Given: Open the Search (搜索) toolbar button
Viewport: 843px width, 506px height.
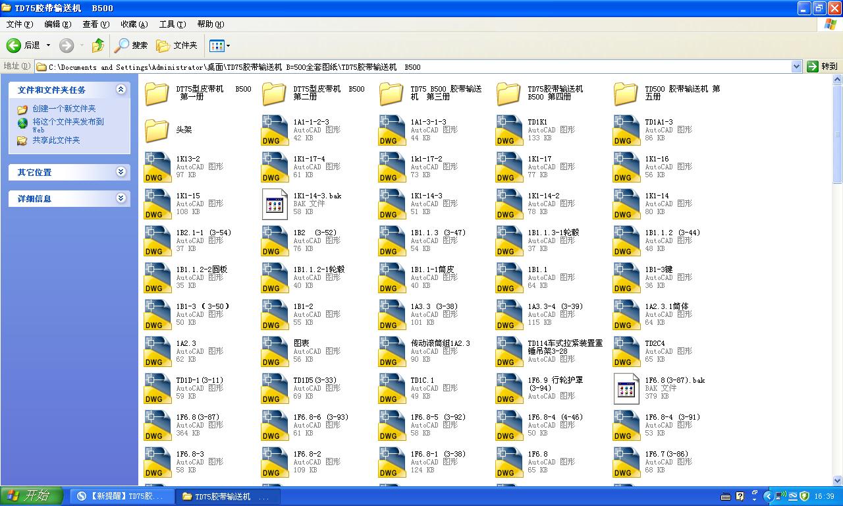Looking at the screenshot, I should 131,45.
